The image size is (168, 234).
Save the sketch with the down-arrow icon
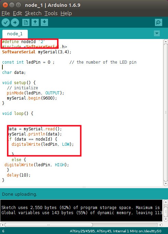pyautogui.click(x=44, y=23)
